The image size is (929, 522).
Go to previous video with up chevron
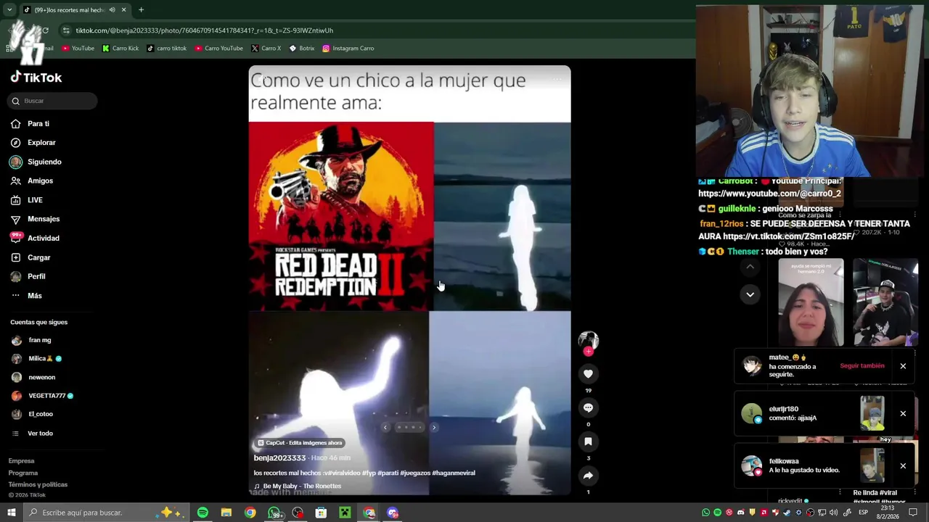(x=750, y=268)
